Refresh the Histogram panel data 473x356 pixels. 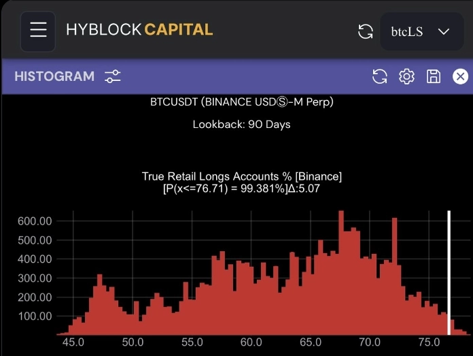(x=380, y=76)
